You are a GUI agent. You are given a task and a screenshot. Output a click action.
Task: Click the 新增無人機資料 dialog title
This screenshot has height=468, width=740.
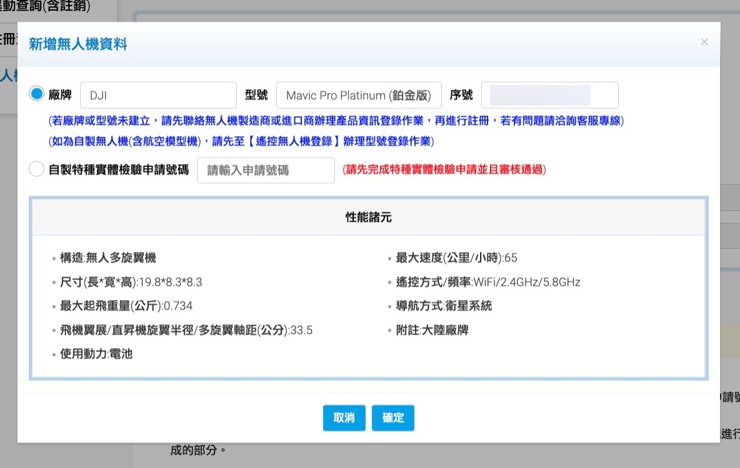click(x=78, y=44)
